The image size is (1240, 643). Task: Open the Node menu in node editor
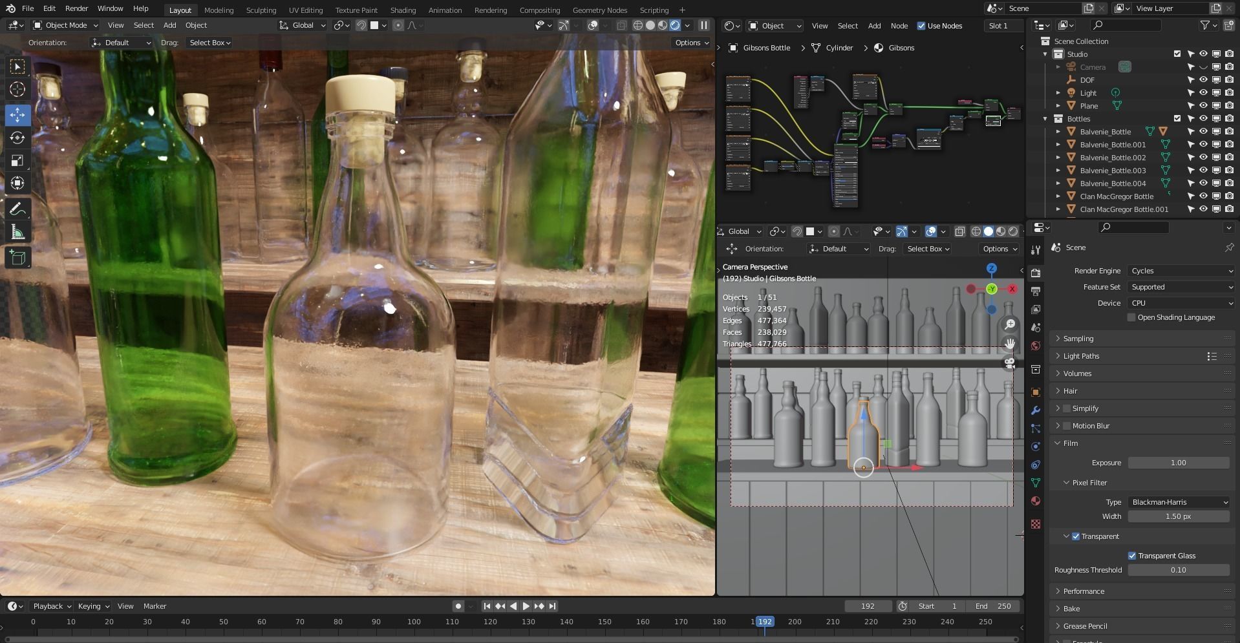pos(899,26)
